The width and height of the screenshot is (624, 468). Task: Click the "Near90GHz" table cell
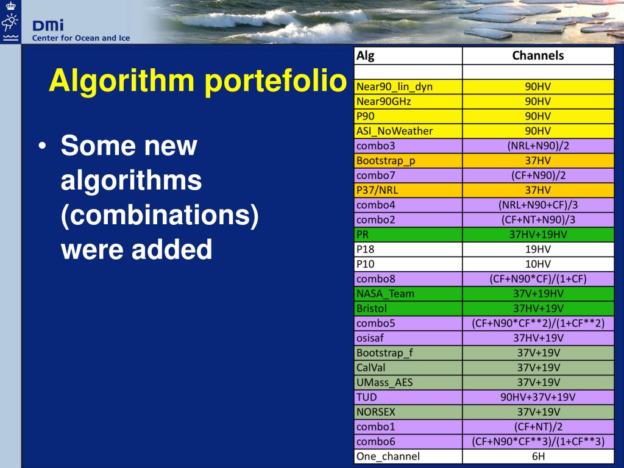point(408,102)
